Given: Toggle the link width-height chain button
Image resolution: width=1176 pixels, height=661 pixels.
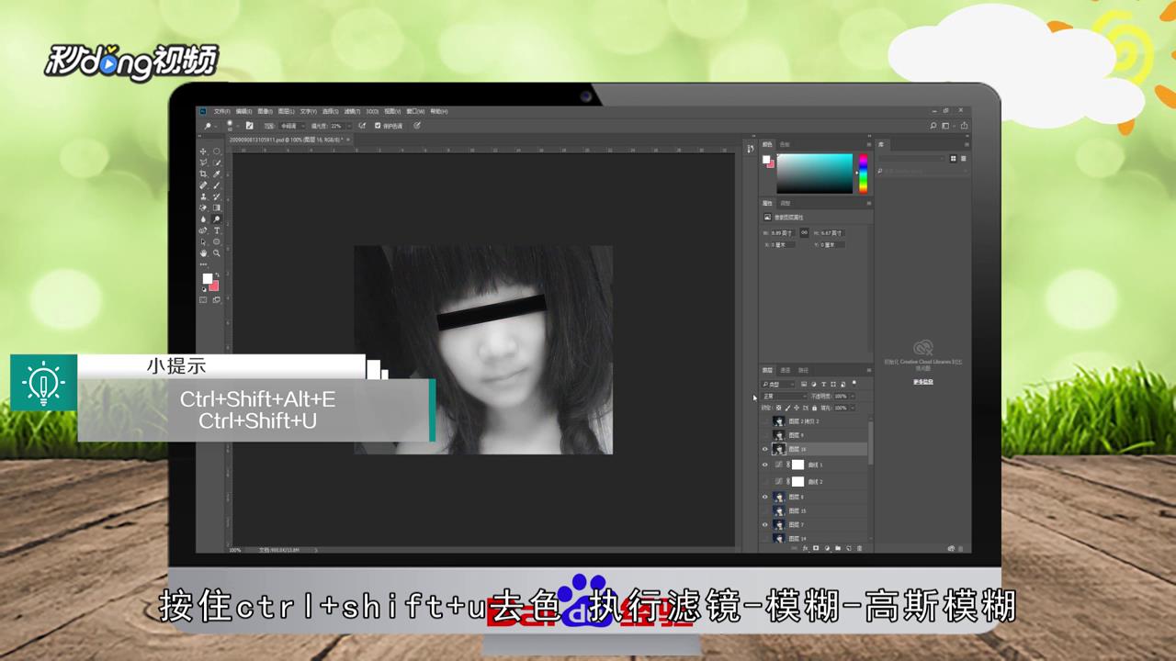Looking at the screenshot, I should tap(804, 232).
